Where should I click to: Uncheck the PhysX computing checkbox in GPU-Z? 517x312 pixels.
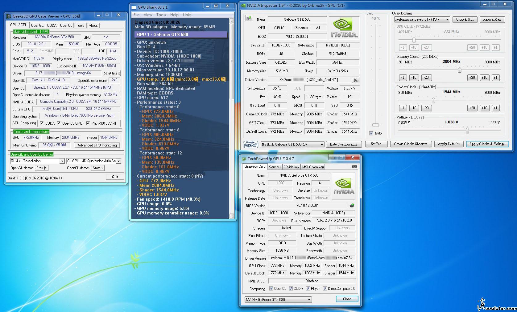[x=308, y=289]
